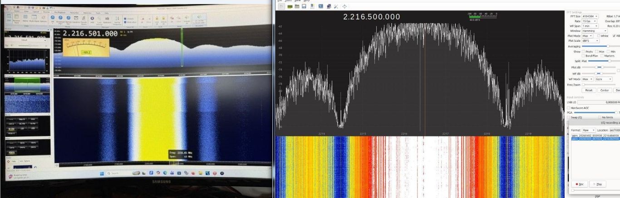This screenshot has width=620, height=198.
Task: Open the FFT Rate dropdown showing 15 fps
Action: [x=590, y=21]
